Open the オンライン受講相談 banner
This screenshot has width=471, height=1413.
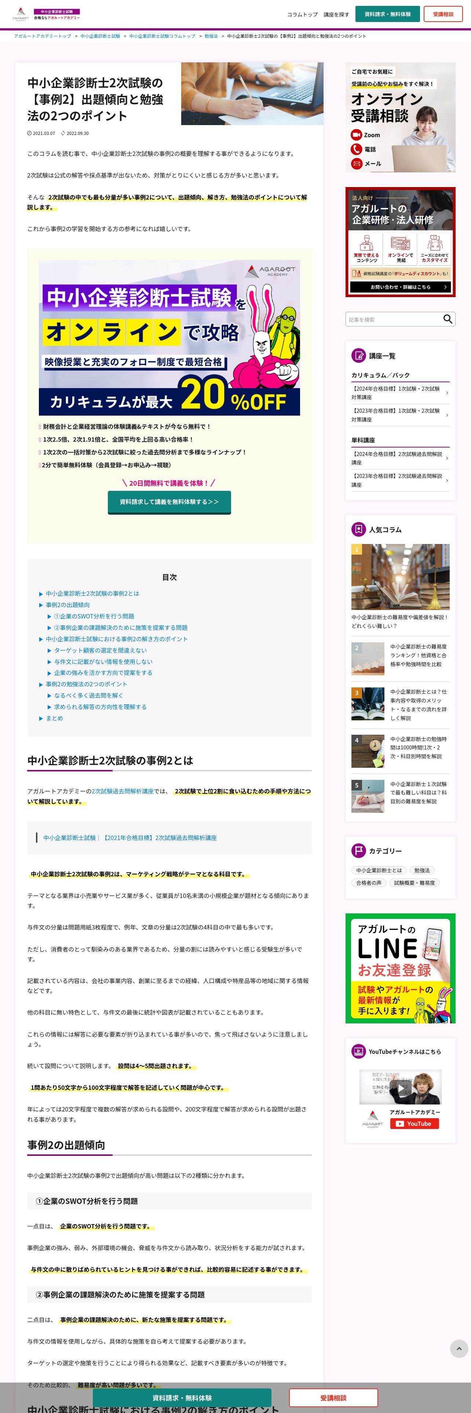[x=400, y=117]
